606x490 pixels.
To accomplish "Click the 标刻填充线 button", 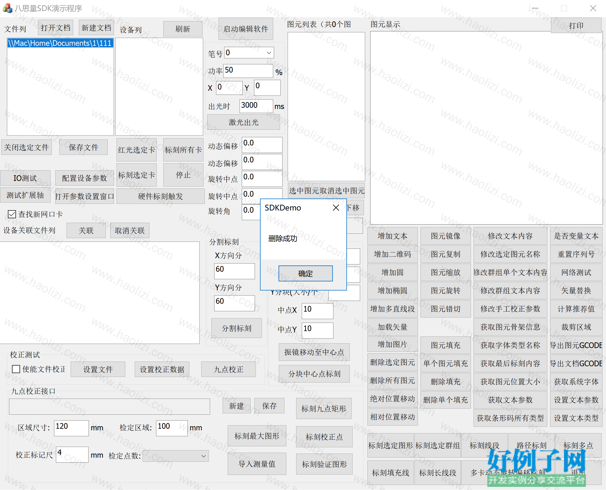I will click(x=391, y=473).
